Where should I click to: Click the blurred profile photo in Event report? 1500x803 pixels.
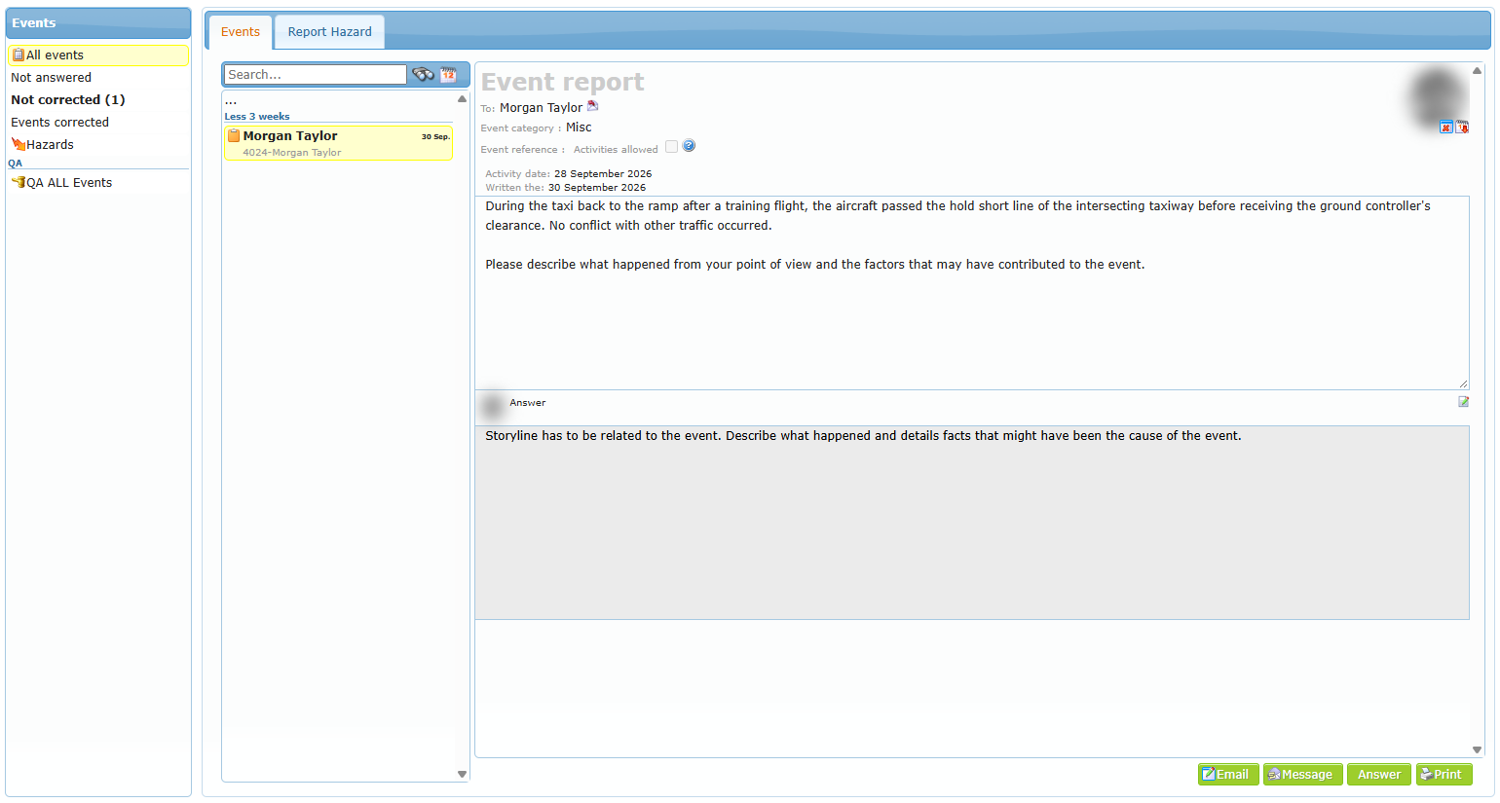pyautogui.click(x=1437, y=98)
